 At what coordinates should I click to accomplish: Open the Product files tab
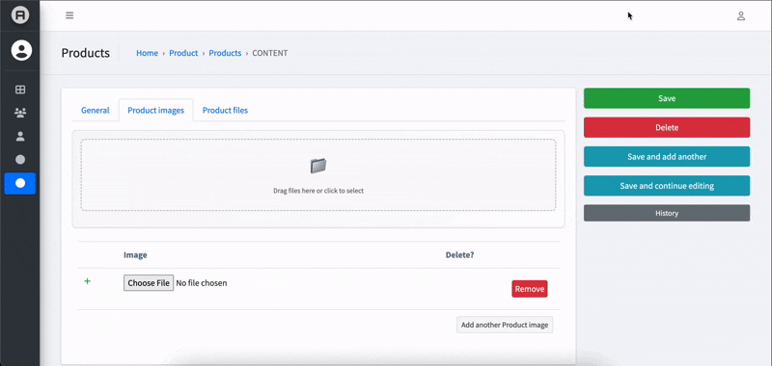click(x=225, y=110)
